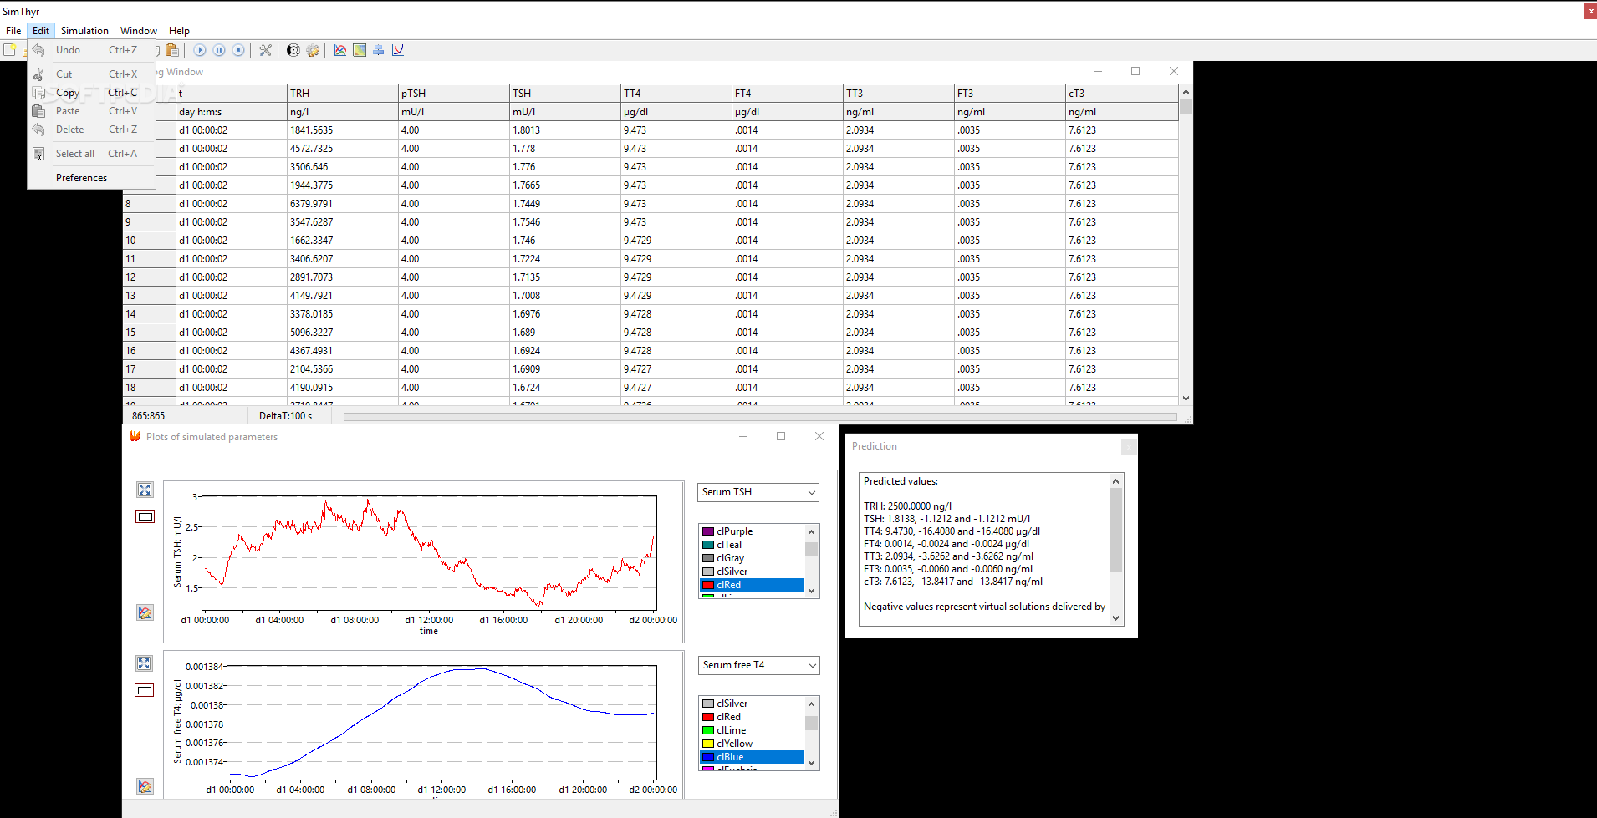Choose Select all from the Edit menu
This screenshot has width=1597, height=818.
pos(92,154)
